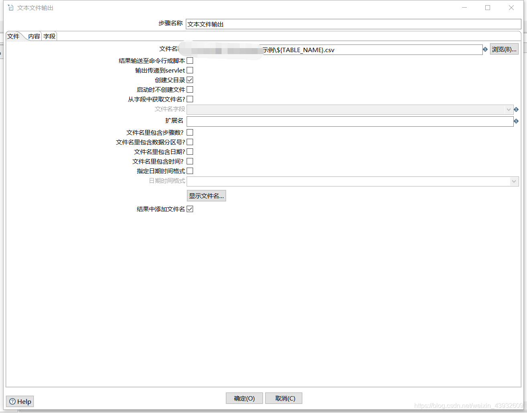Uncheck the 创建父目录 checkbox
Viewport: 527px width, 413px height.
pyautogui.click(x=190, y=80)
